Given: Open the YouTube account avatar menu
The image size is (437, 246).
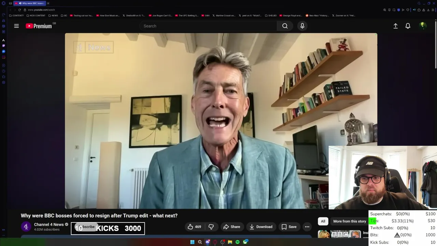Looking at the screenshot, I should 423,26.
